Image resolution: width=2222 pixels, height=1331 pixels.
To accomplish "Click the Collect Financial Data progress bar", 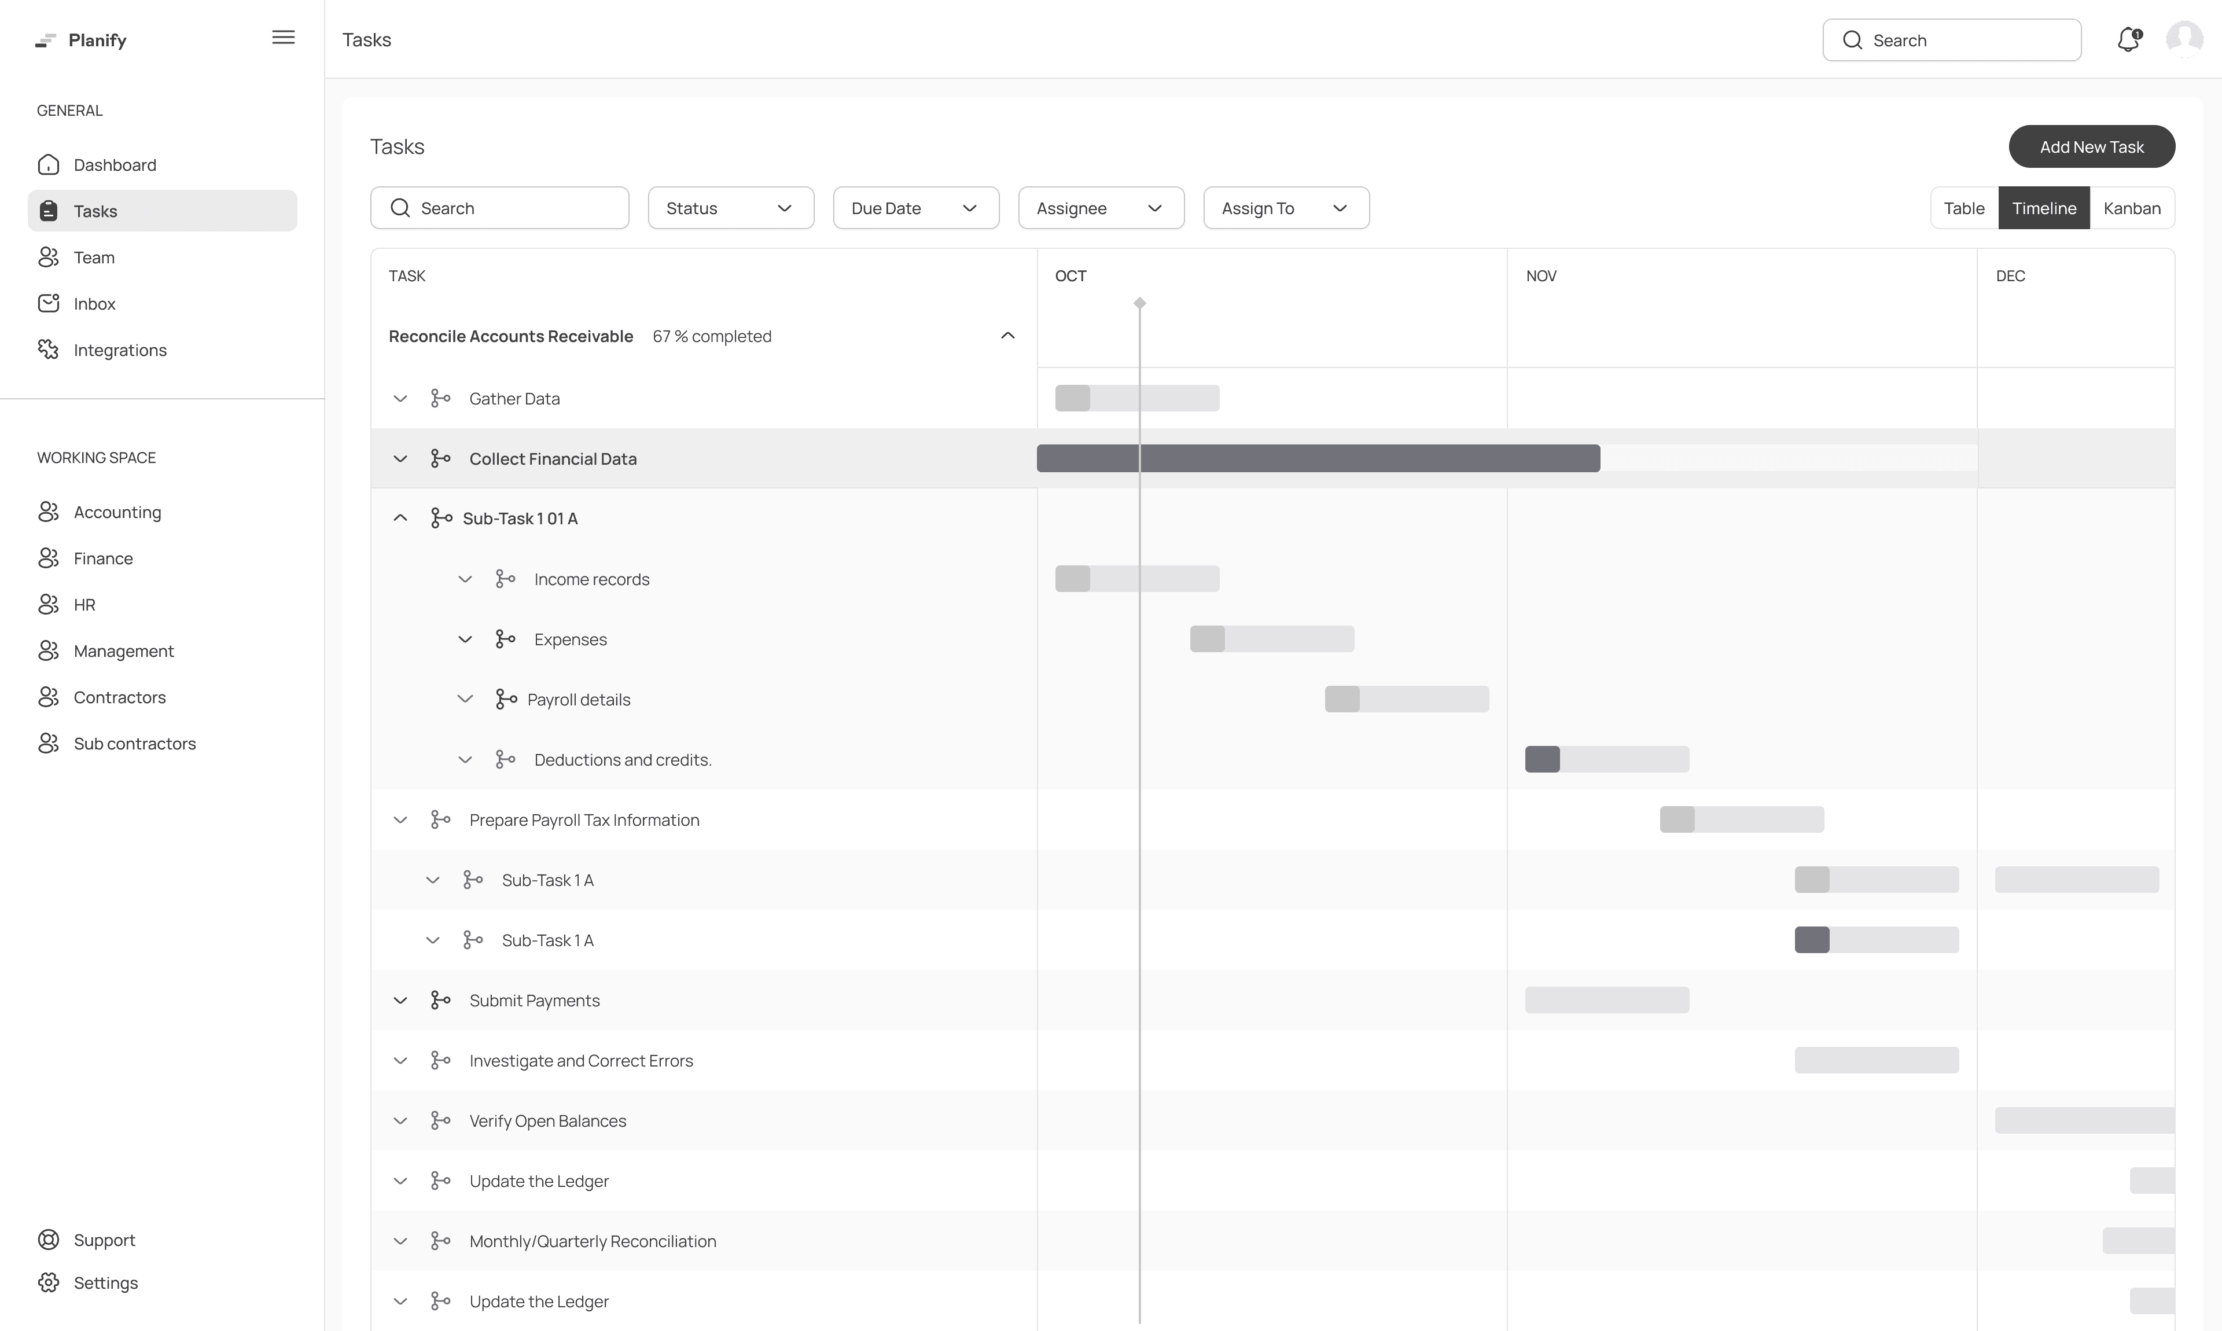I will click(1318, 458).
